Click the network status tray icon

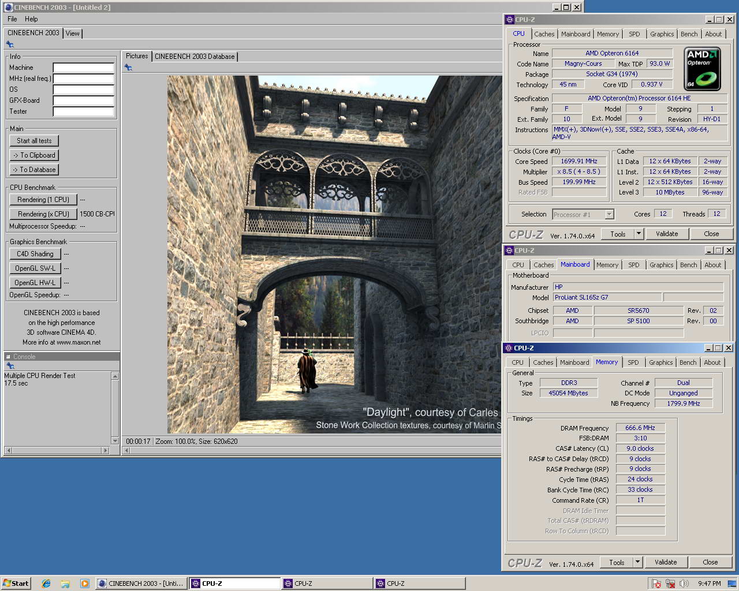click(x=670, y=583)
